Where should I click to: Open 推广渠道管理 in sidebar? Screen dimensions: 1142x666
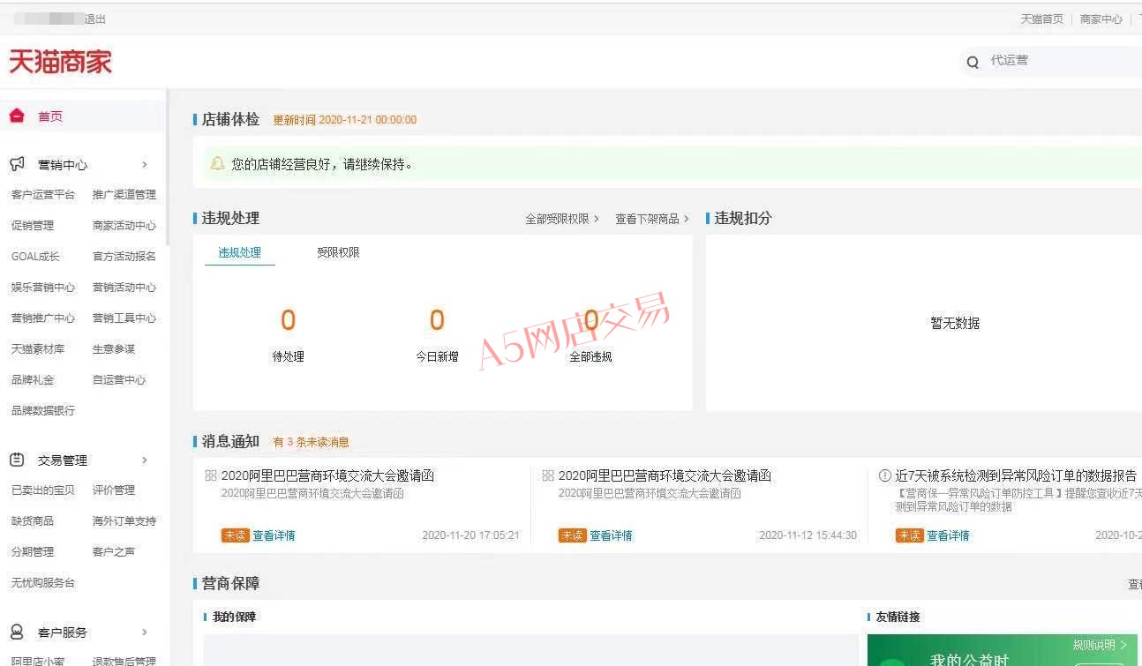click(x=124, y=194)
